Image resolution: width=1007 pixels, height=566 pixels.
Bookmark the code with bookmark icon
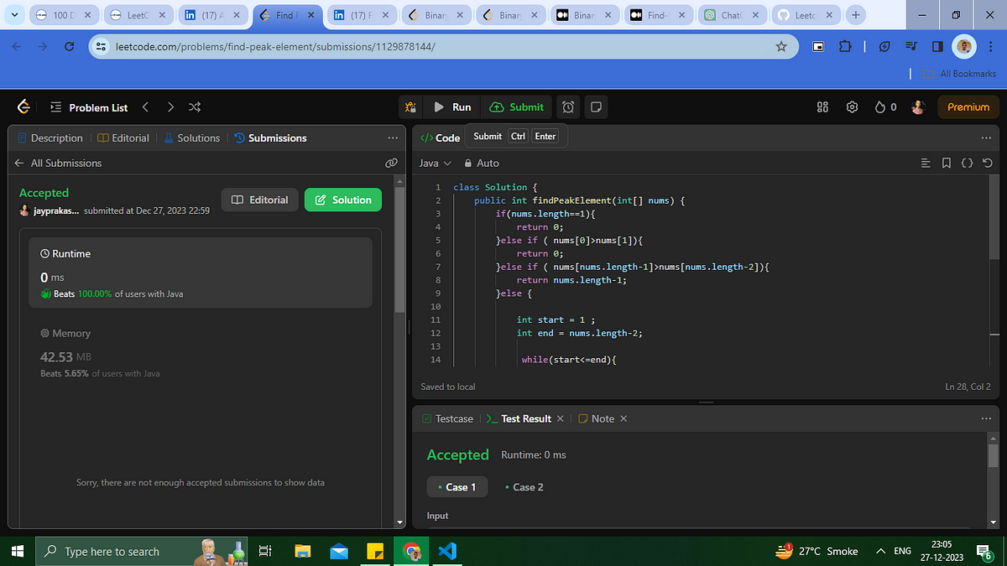(946, 163)
